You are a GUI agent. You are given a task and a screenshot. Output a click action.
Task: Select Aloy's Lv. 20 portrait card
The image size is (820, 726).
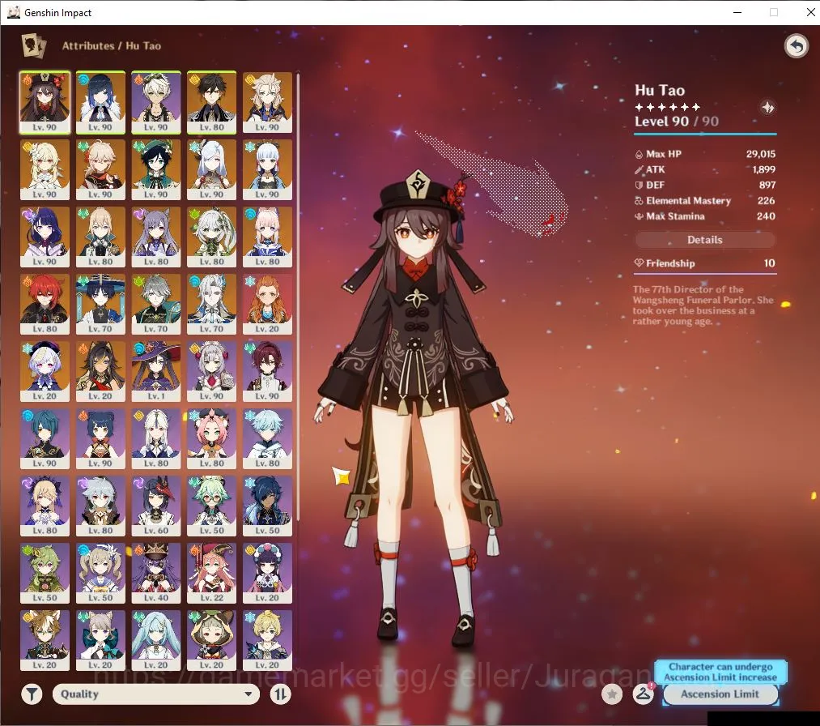[x=267, y=304]
